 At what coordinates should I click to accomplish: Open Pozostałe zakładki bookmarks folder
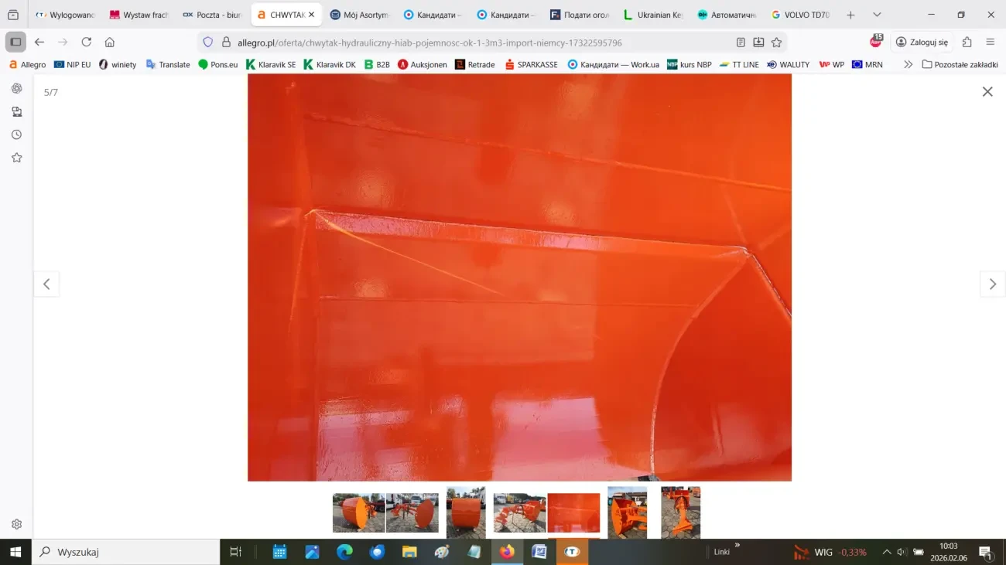(x=960, y=65)
